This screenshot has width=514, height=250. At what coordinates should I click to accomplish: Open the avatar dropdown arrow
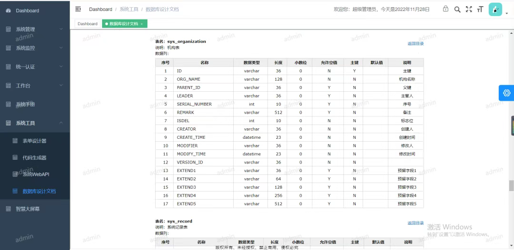pos(507,14)
